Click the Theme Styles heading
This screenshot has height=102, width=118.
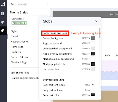(x=19, y=12)
